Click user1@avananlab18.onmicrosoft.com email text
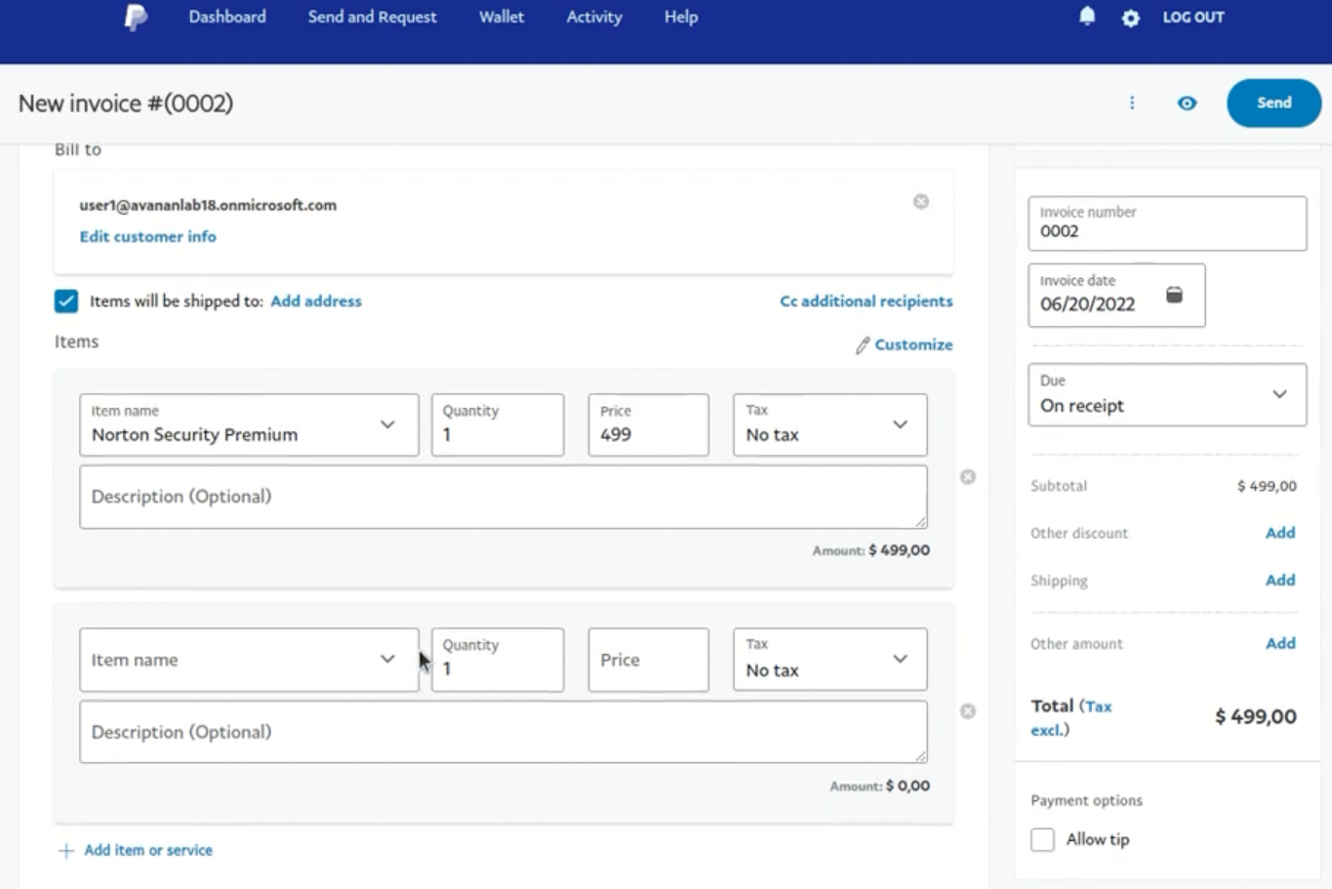The width and height of the screenshot is (1332, 889). click(208, 205)
